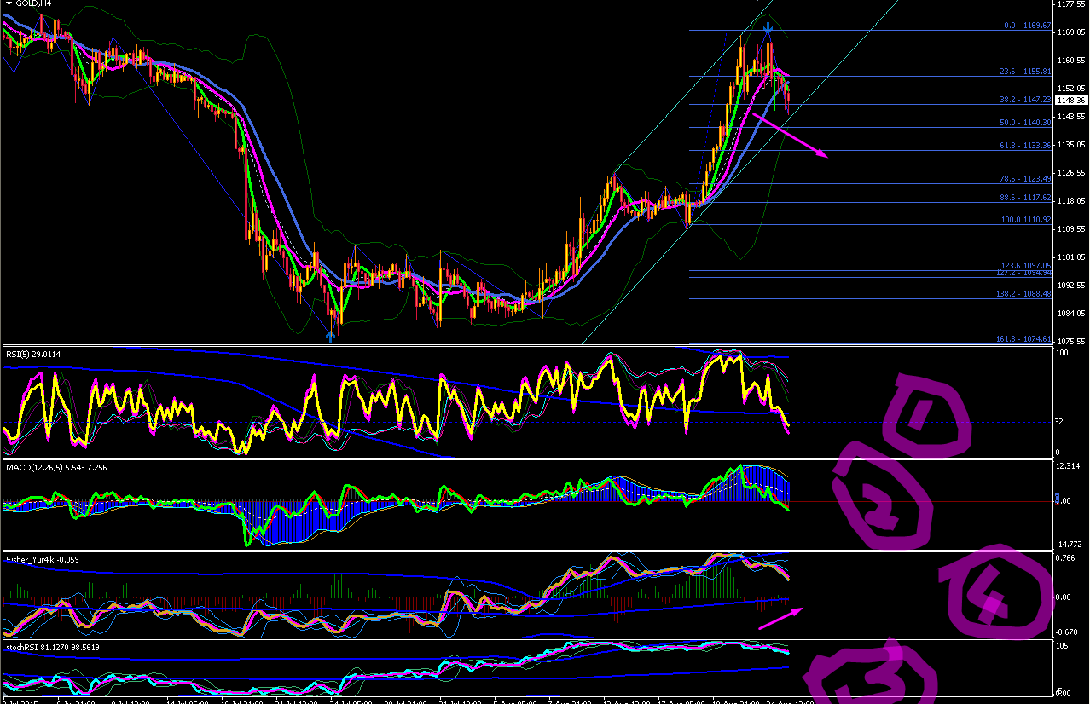The width and height of the screenshot is (1090, 704).
Task: Click 1084.05 on the price scale
Action: tap(1072, 313)
